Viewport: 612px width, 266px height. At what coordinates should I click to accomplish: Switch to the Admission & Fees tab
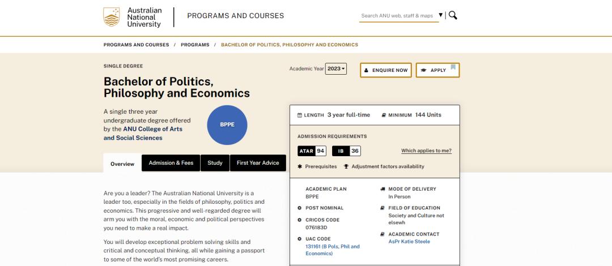pos(171,163)
